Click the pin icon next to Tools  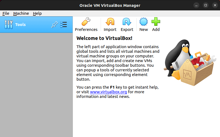pos(54,25)
